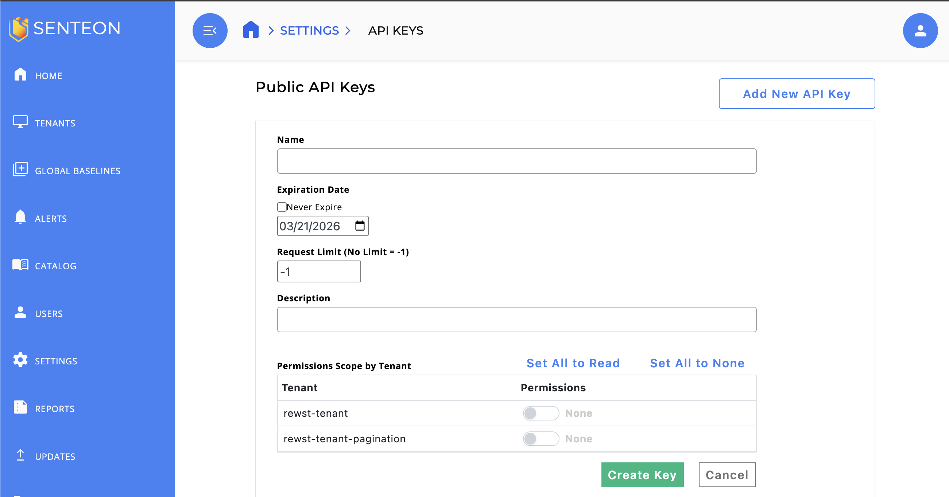Open Alerts via the bell icon

pyautogui.click(x=20, y=217)
